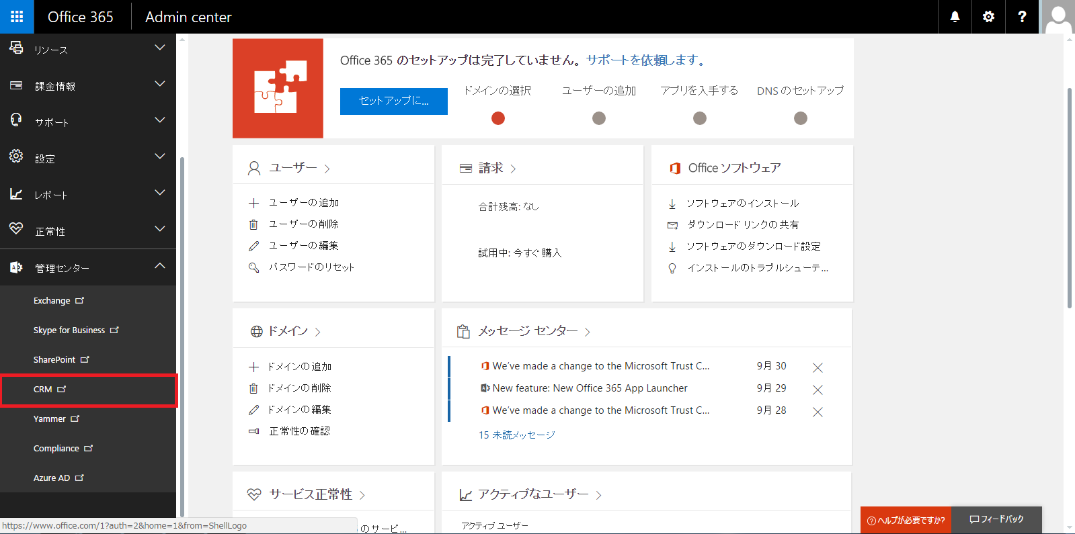The width and height of the screenshot is (1075, 534).
Task: Click the DNS のセットアップ progress step dot
Action: pyautogui.click(x=801, y=118)
